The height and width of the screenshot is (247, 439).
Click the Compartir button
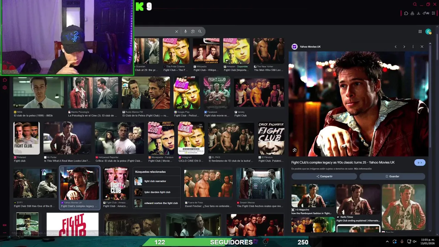pyautogui.click(x=324, y=176)
